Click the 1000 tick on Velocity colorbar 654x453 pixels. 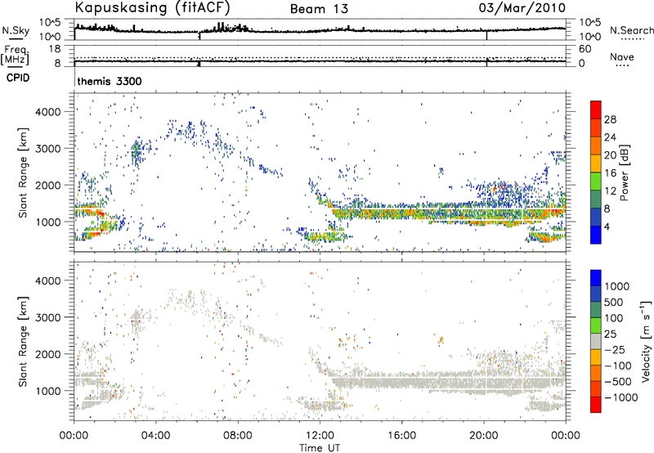point(617,286)
